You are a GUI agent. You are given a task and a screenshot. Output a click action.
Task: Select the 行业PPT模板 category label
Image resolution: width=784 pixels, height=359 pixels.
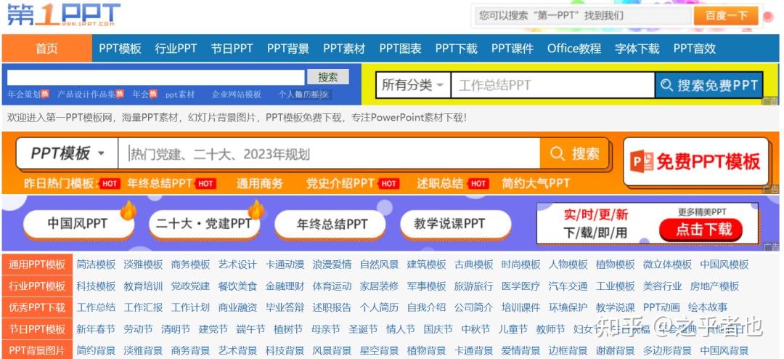point(37,286)
